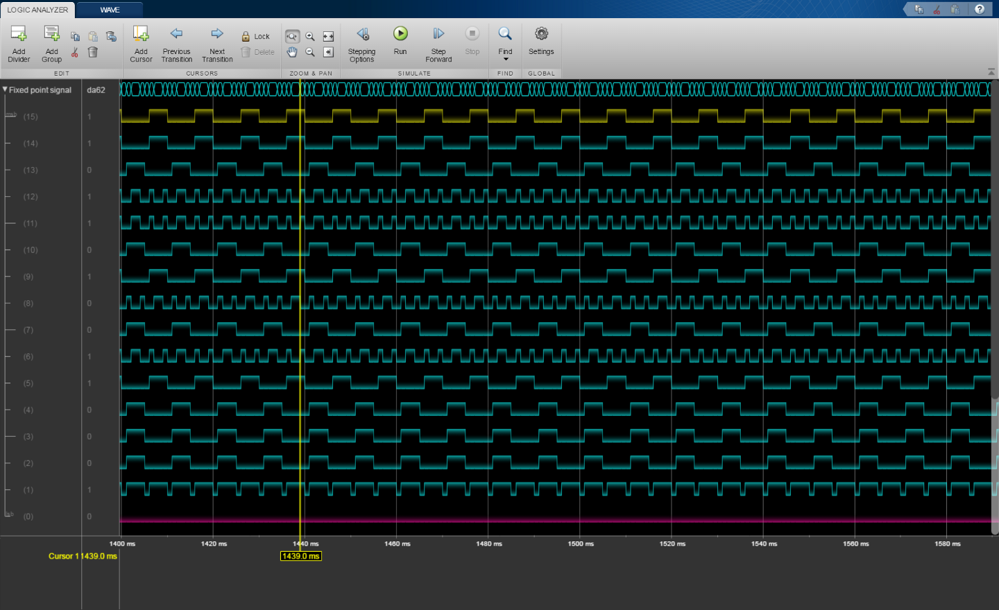The image size is (999, 610).
Task: Switch to the LOGIC ANALYZER tab
Action: click(x=37, y=10)
